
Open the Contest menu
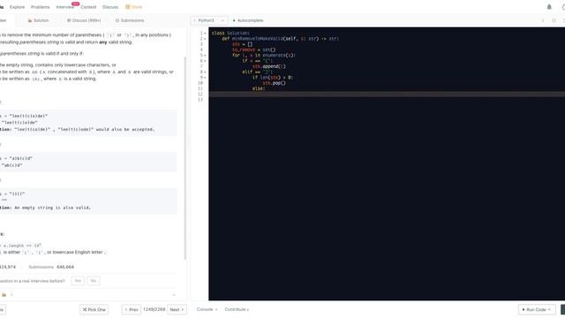88,7
